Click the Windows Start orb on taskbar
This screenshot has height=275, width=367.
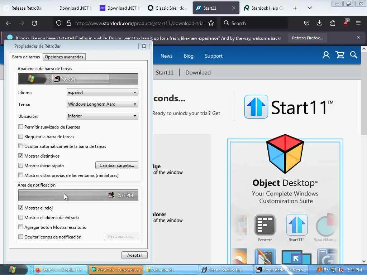13,270
